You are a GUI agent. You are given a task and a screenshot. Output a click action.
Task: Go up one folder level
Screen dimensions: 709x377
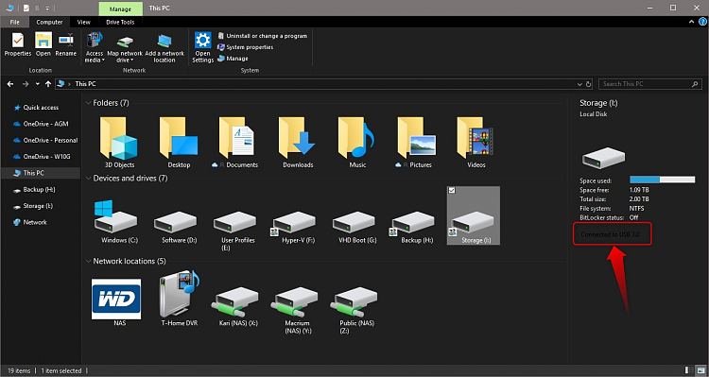[x=48, y=84]
